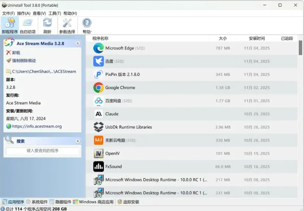Click the red X uninstall icon

[8, 53]
